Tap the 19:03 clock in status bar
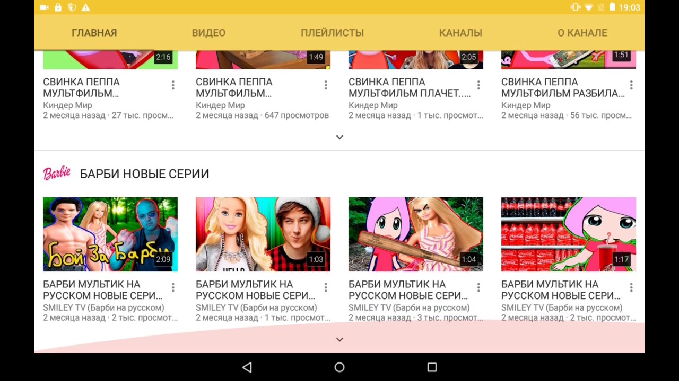Screen dimensions: 679x381 pyautogui.click(x=629, y=7)
